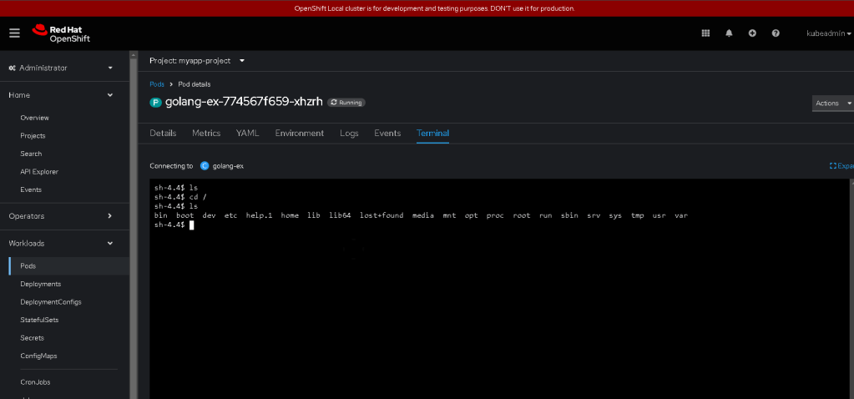This screenshot has width=854, height=399.
Task: Open Search in the sidebar
Action: click(x=31, y=154)
